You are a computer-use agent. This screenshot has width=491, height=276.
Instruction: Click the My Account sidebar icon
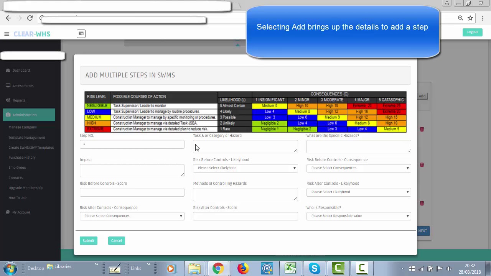pyautogui.click(x=8, y=212)
